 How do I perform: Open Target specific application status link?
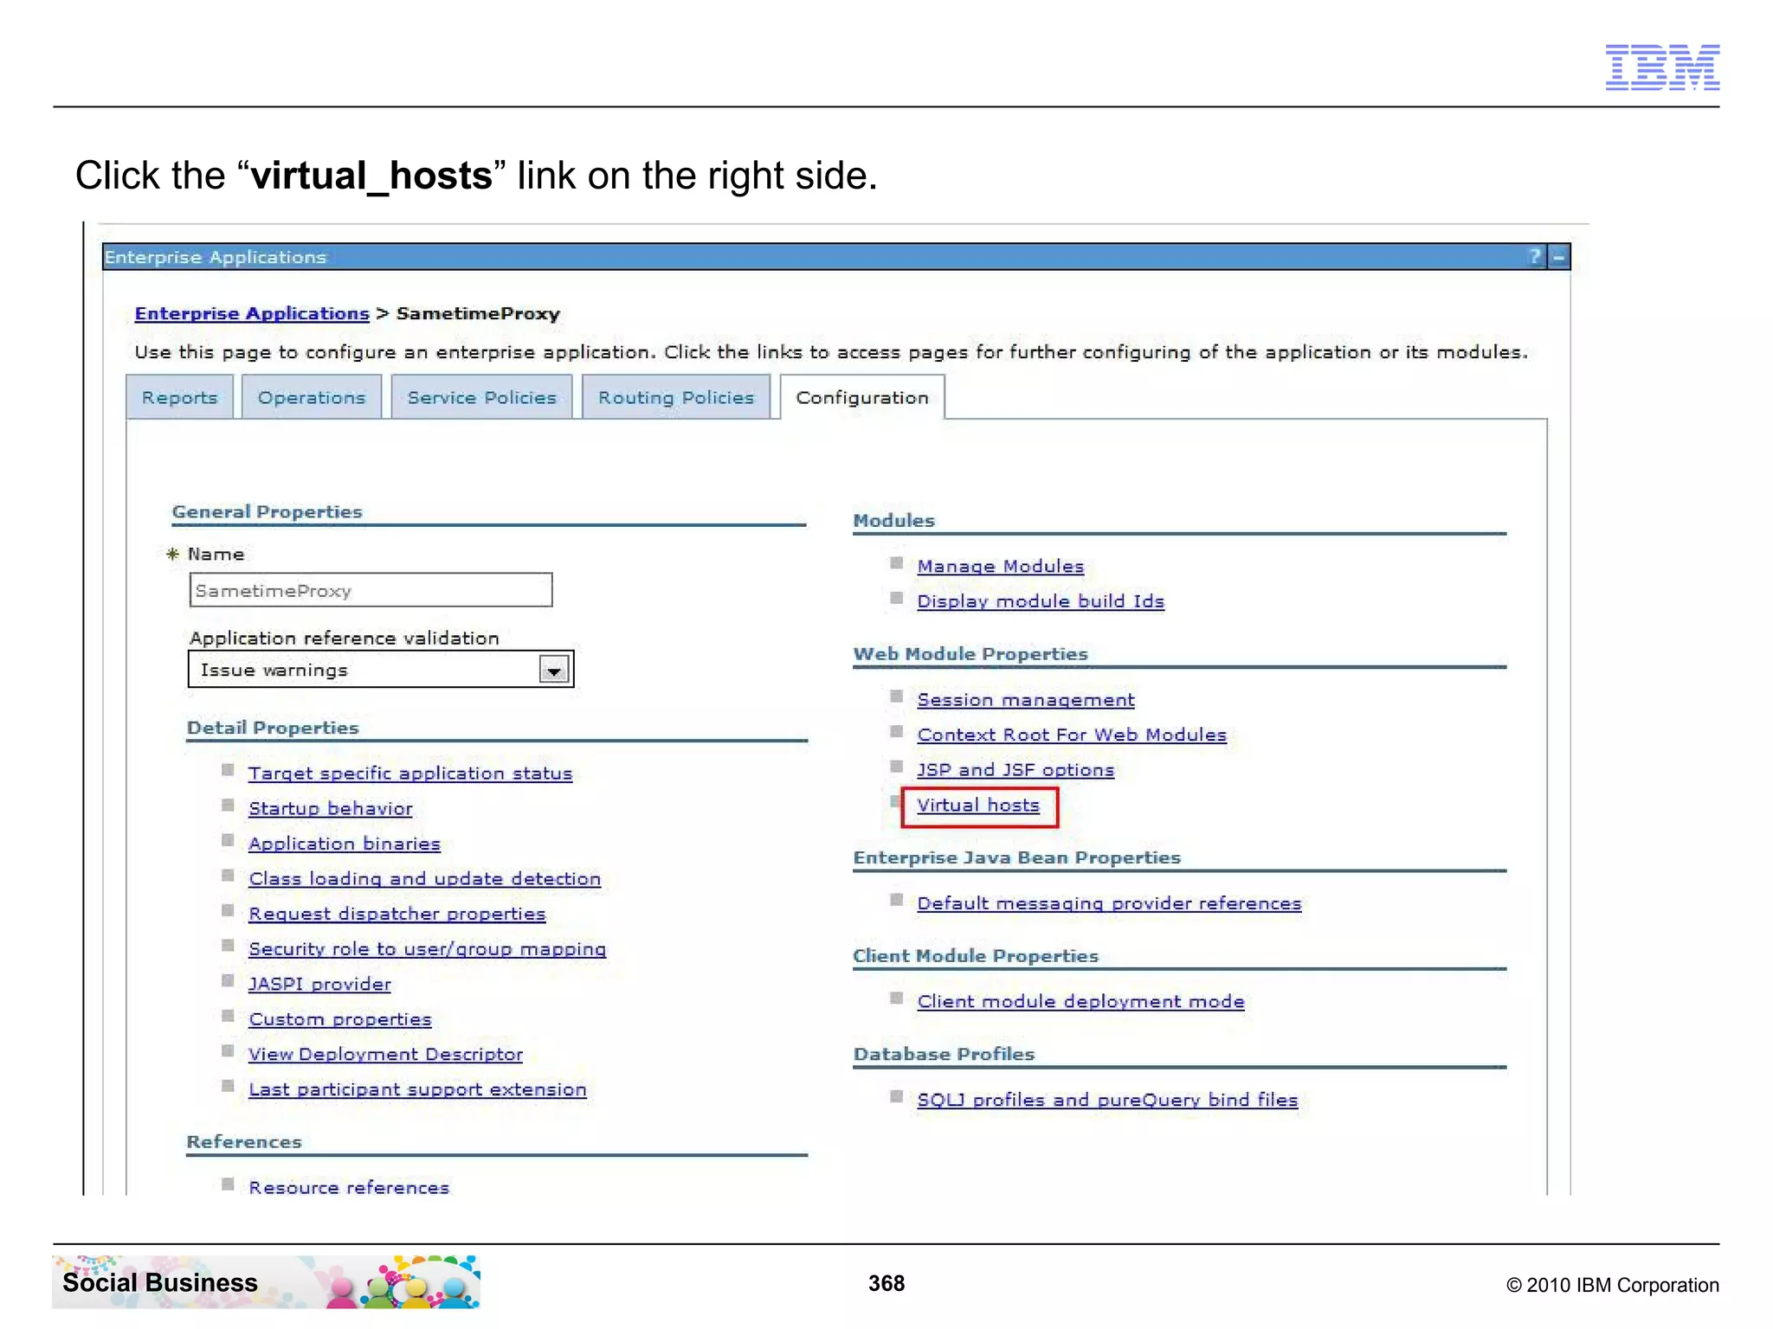[x=410, y=774]
